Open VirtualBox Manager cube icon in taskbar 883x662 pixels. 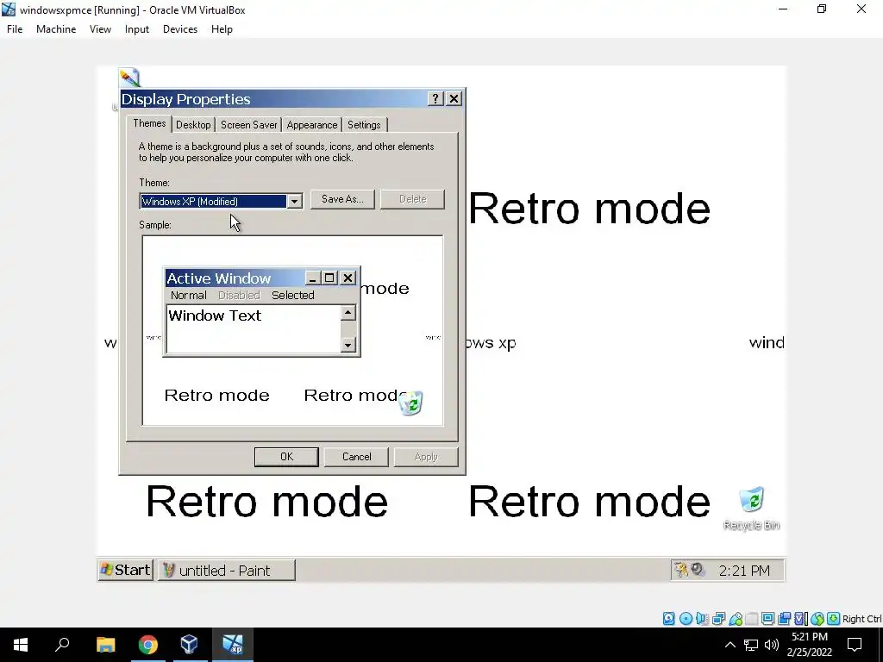coord(189,645)
